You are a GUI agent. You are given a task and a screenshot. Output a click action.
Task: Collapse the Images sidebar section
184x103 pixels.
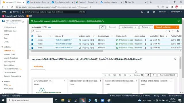(2, 81)
